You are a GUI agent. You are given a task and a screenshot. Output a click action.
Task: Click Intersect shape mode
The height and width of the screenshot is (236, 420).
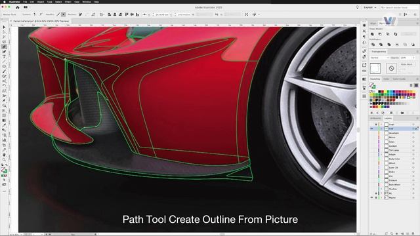388,34
